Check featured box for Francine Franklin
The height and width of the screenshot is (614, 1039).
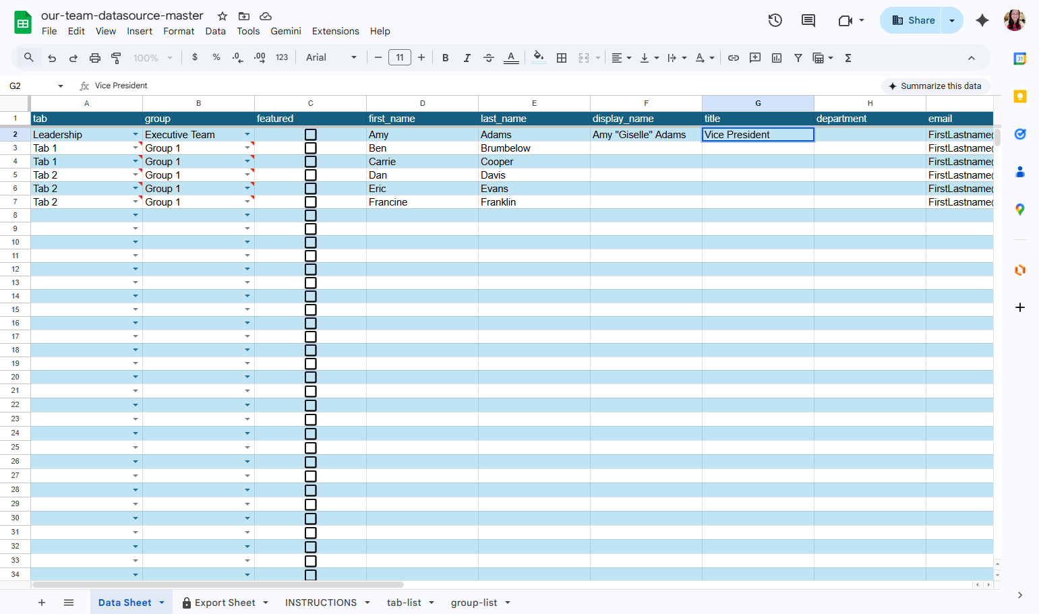311,202
